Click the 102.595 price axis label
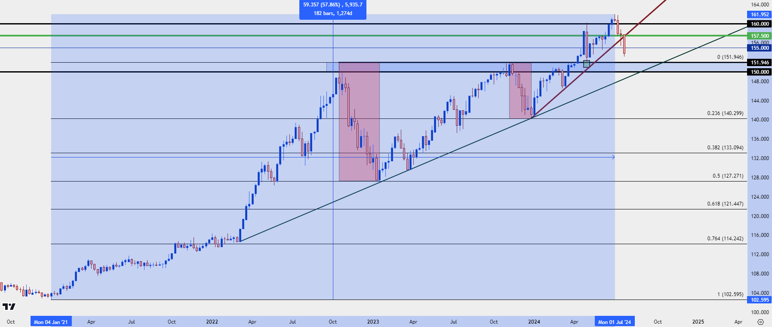 point(760,300)
